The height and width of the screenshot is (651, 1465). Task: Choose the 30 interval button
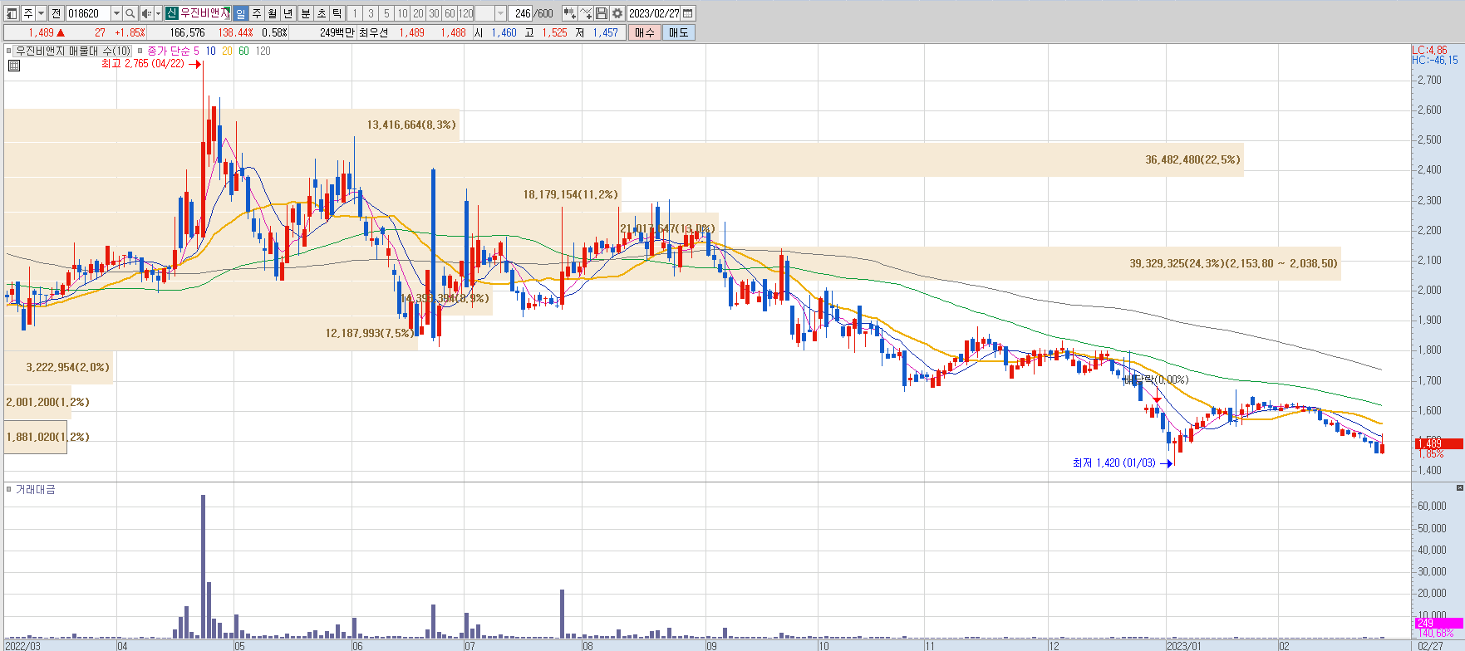[434, 13]
